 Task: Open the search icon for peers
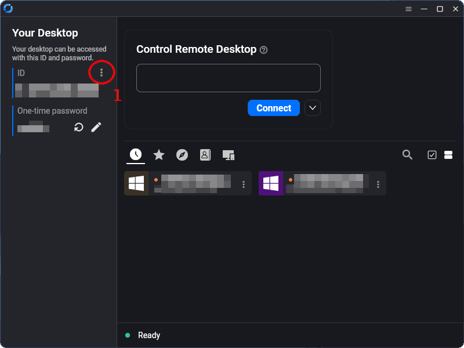click(x=408, y=154)
